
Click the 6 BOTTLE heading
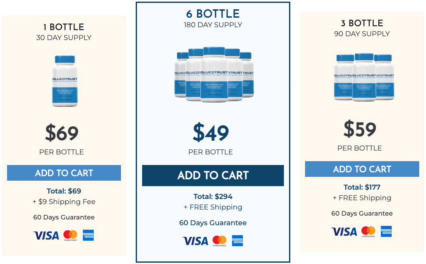(213, 14)
